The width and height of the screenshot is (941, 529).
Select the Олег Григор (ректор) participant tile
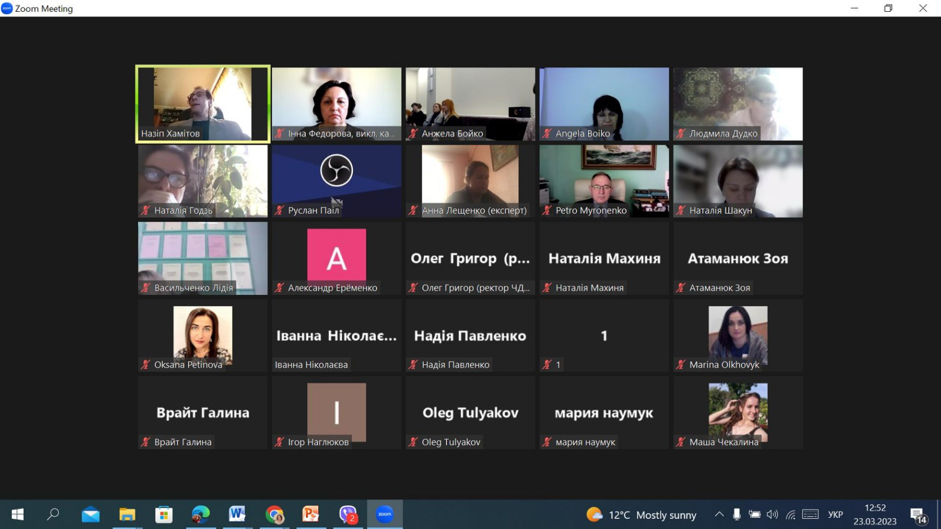coord(470,258)
